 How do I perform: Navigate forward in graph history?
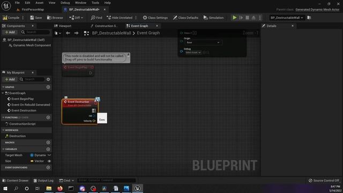point(76,33)
